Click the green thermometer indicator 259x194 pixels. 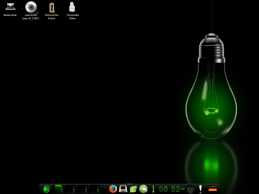153,189
